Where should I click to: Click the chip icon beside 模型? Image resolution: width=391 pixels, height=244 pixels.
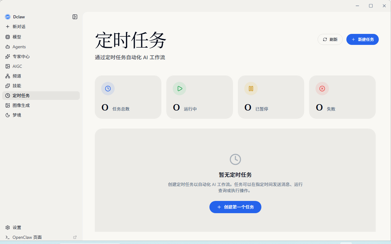tap(8, 37)
